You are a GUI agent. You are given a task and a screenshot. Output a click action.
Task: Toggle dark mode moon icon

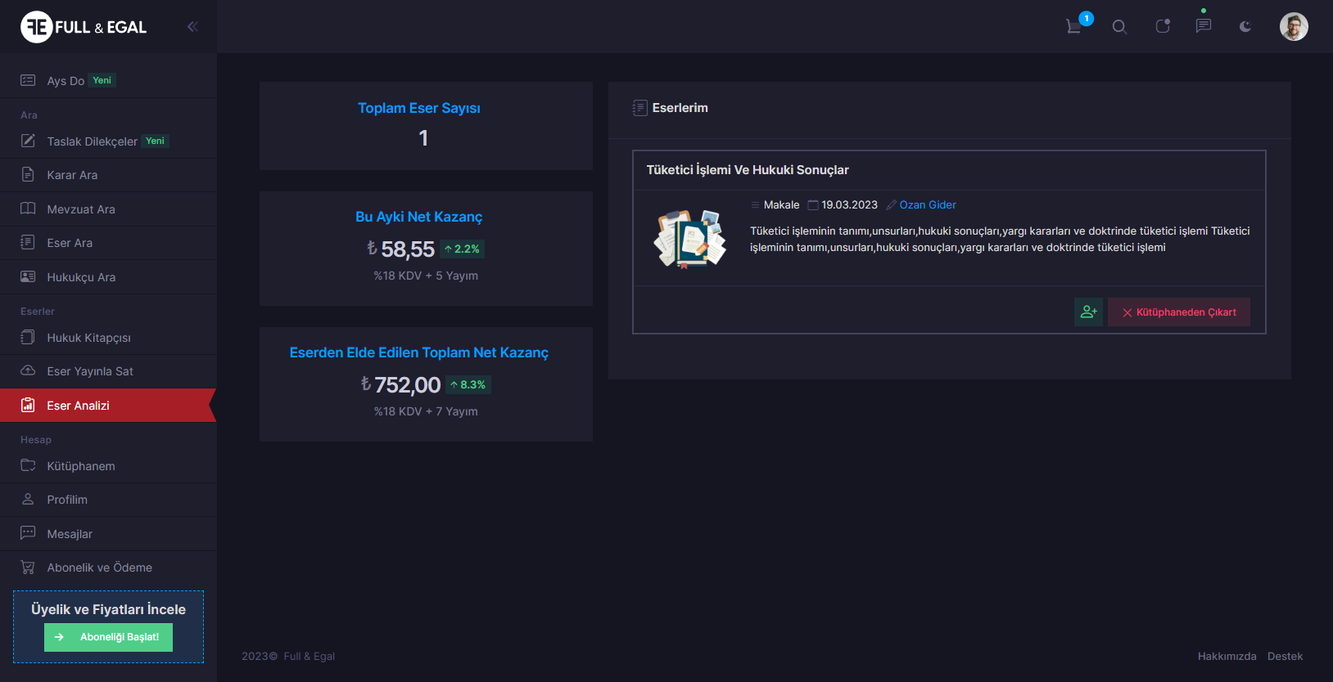(x=1245, y=27)
